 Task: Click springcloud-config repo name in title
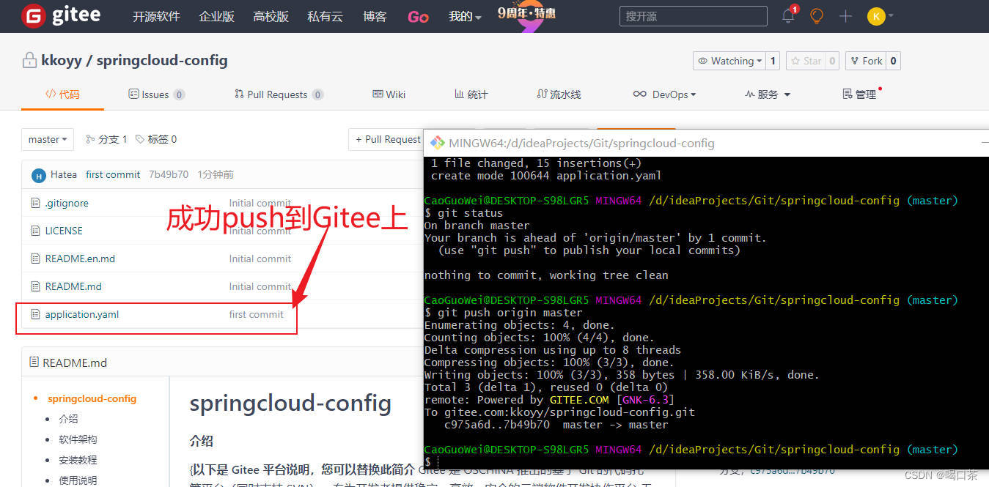pos(162,60)
